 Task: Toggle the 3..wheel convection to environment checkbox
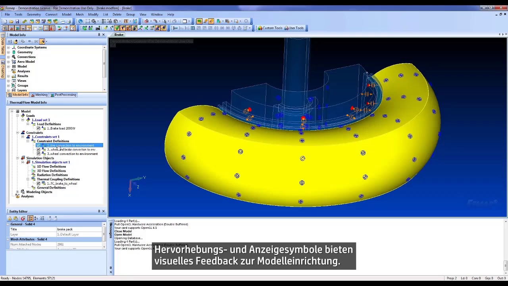click(38, 154)
